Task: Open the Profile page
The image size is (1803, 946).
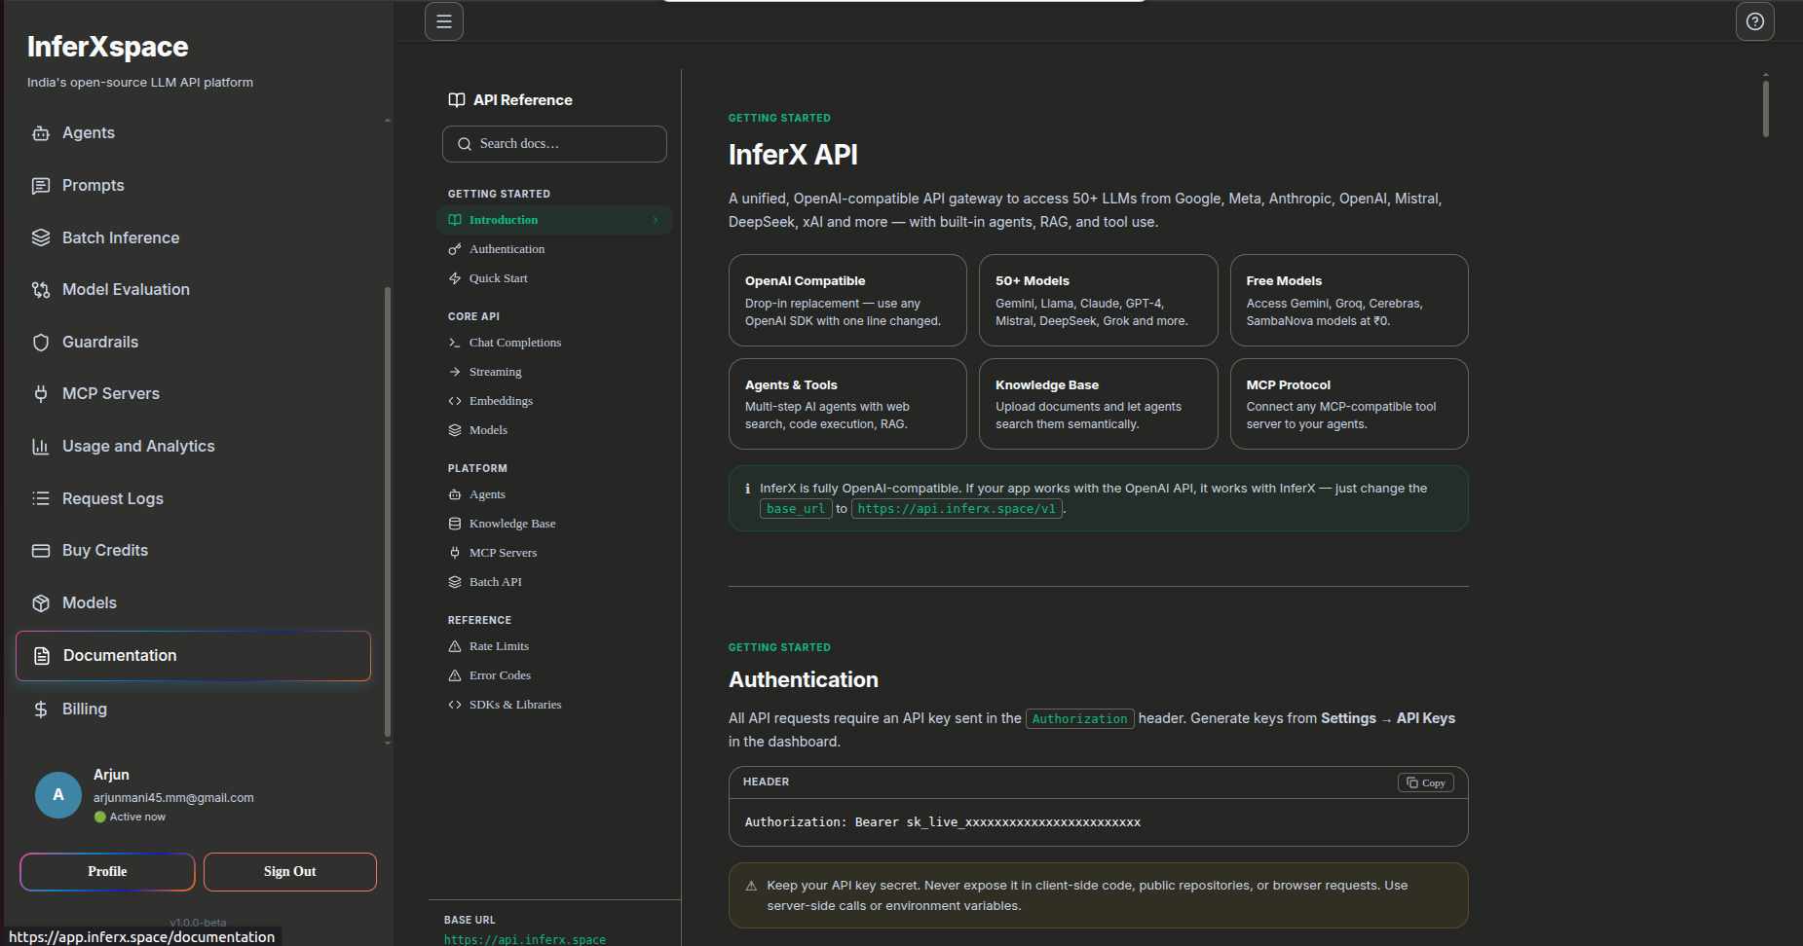Action: pyautogui.click(x=106, y=871)
